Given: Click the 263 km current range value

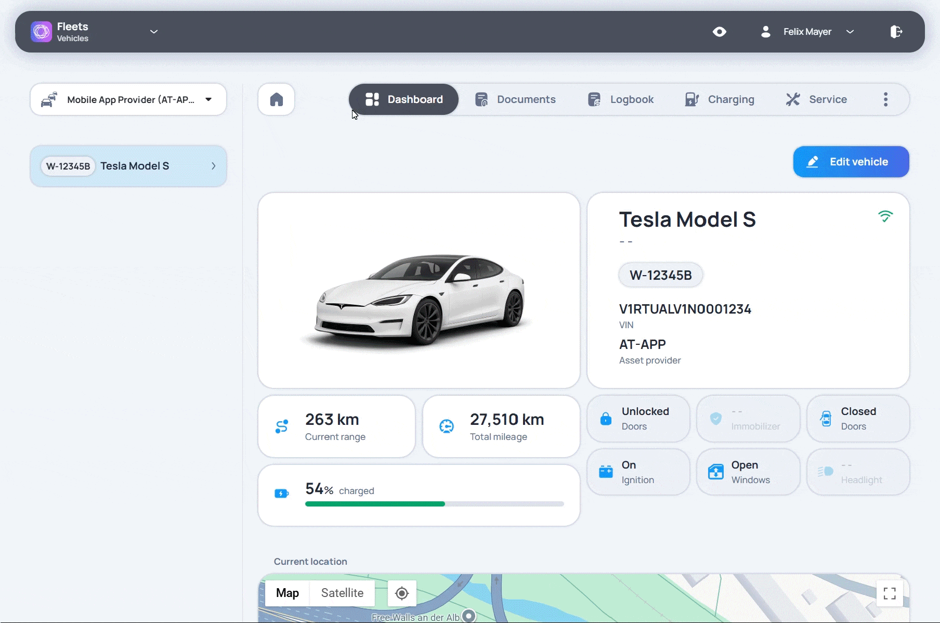Looking at the screenshot, I should click(x=332, y=419).
